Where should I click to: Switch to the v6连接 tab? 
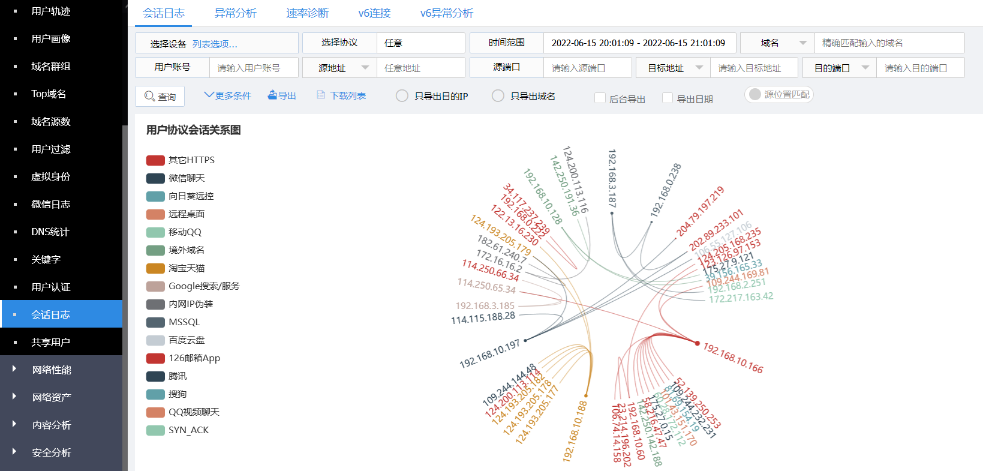pos(374,13)
